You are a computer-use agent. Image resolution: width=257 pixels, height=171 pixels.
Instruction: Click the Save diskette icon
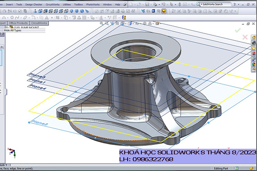pos(147,4)
